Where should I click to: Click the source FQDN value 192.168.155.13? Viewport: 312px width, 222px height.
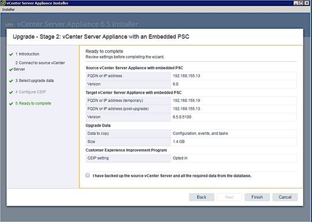186,76
